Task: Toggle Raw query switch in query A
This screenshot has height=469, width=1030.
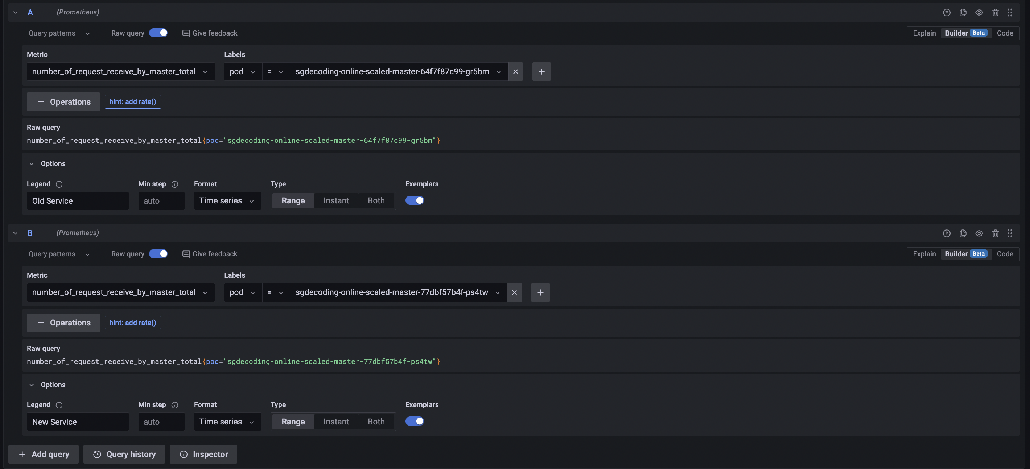Action: pos(158,33)
